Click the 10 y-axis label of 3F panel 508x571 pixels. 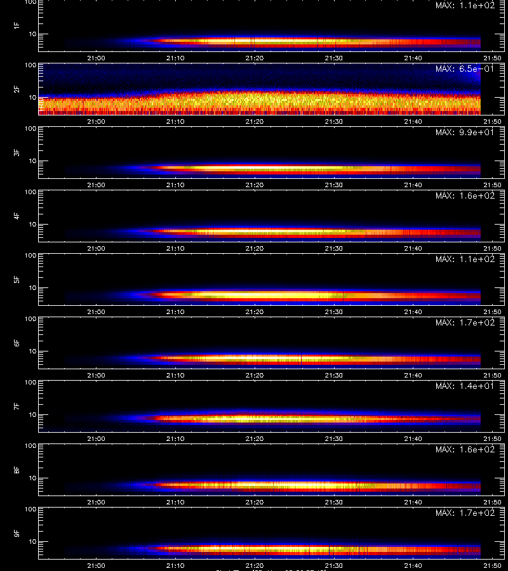pos(32,161)
